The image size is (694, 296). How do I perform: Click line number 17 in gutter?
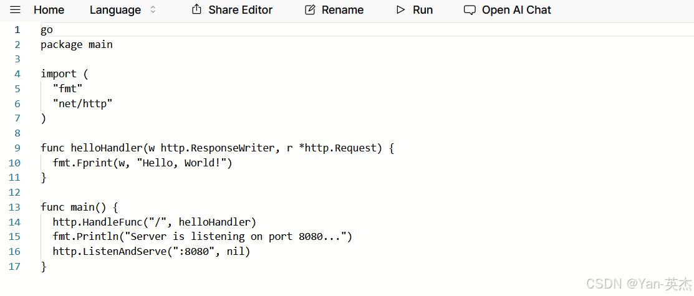click(14, 266)
